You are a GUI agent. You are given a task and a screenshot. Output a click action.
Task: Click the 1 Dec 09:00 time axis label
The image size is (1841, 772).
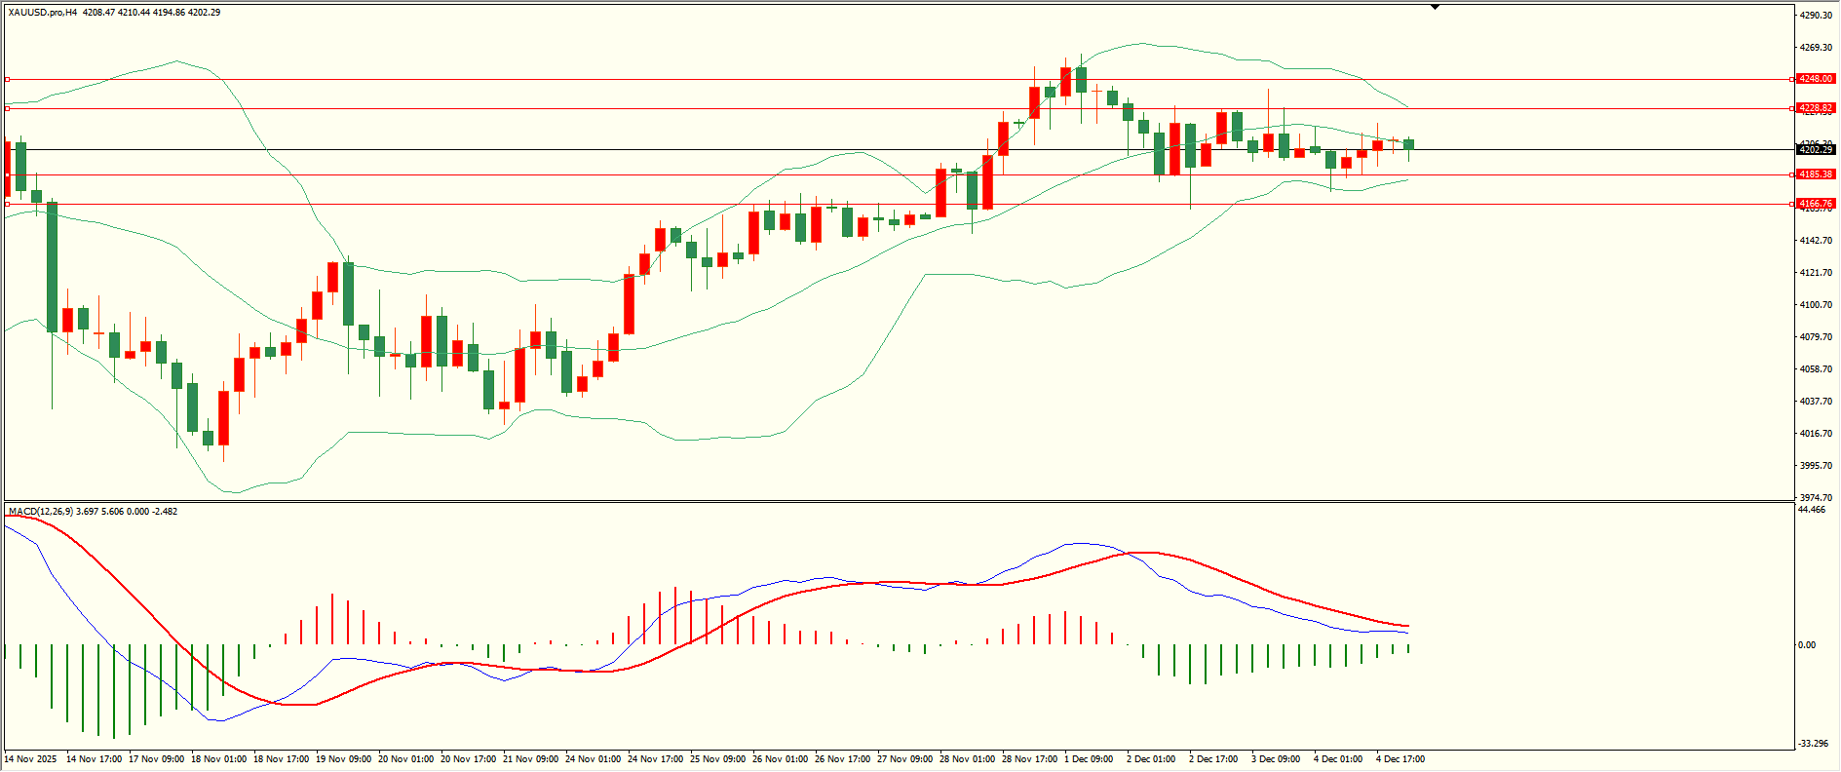coord(1089,758)
